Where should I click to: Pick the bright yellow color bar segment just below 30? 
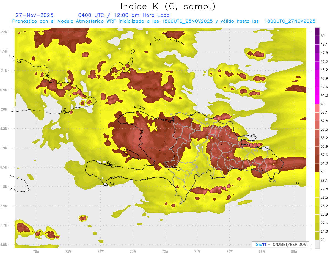[317, 176]
